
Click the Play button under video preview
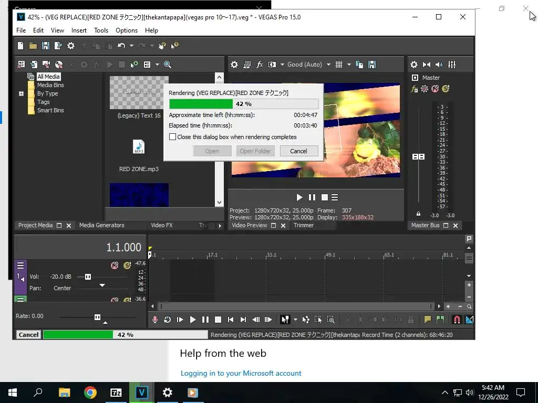point(299,197)
